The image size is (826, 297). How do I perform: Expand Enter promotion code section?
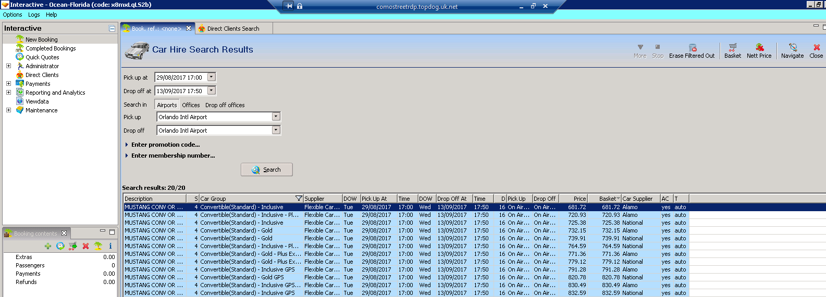point(127,145)
